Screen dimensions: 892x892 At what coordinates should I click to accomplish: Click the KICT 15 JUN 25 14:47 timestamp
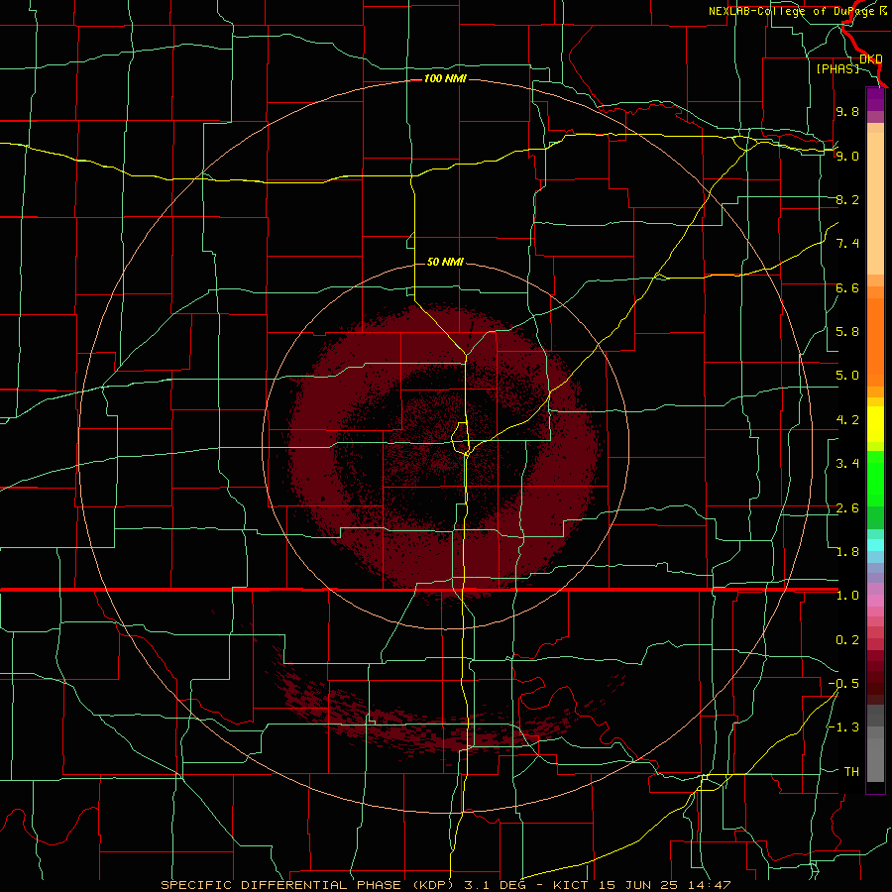pos(641,885)
